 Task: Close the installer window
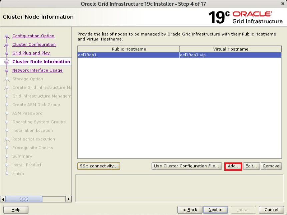[283, 4]
